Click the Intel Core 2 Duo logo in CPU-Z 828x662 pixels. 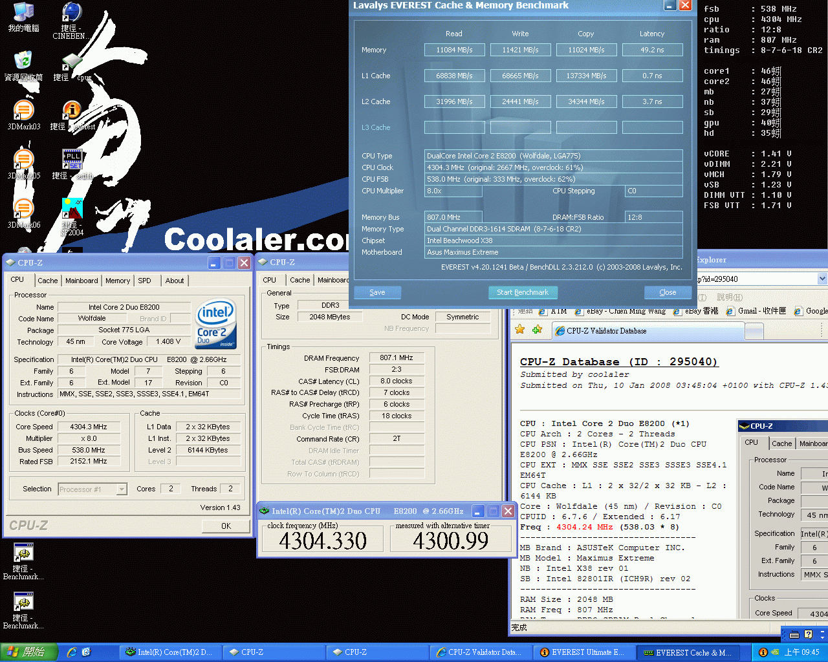pyautogui.click(x=216, y=323)
